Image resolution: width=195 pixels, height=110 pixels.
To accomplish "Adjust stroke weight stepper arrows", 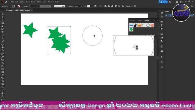I will (x=30, y=6).
